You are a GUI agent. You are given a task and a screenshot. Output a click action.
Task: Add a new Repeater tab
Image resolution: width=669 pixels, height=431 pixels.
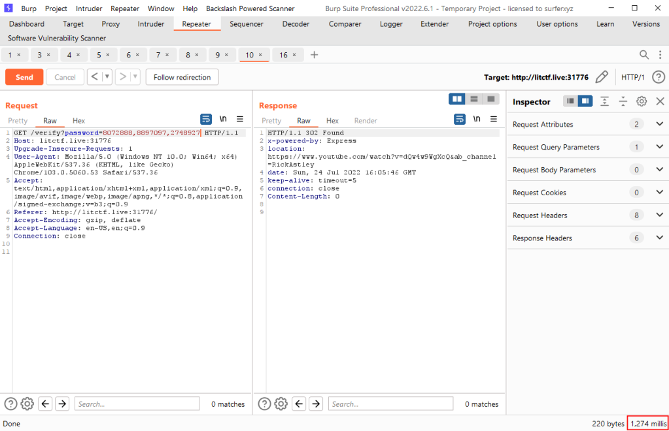[x=314, y=55]
